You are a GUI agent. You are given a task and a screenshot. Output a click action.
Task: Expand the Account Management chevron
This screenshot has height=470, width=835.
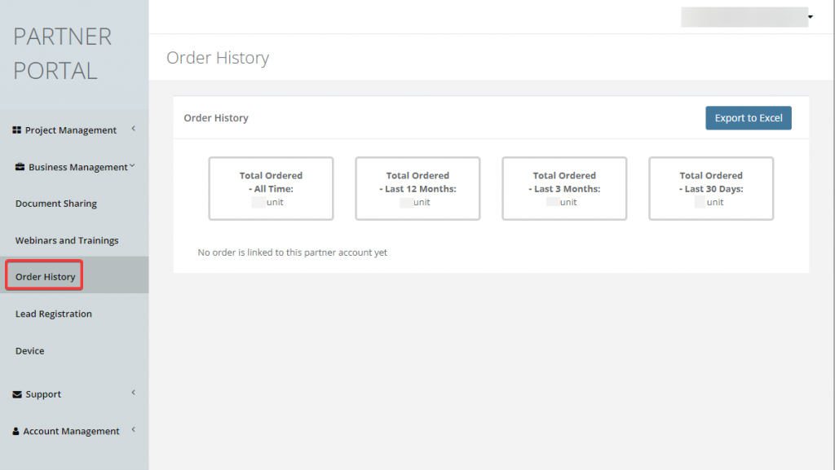133,430
